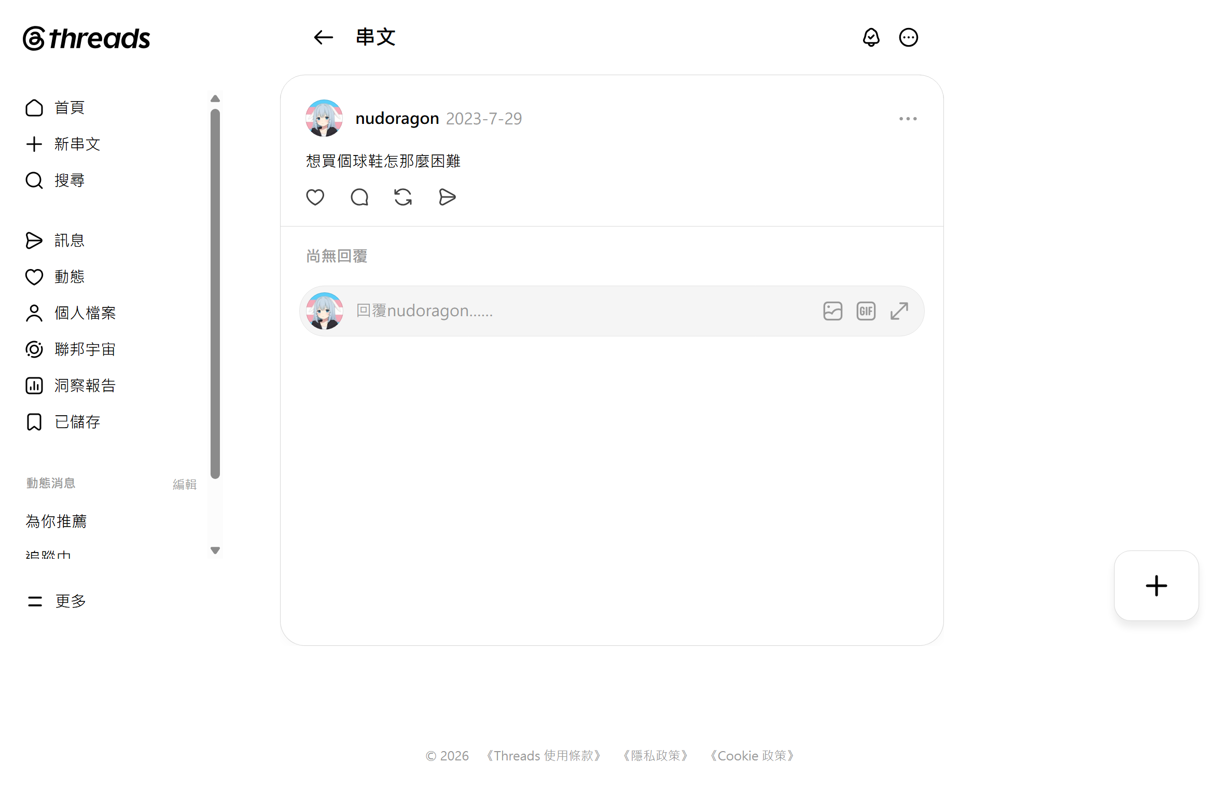Click the sidebar scrollbar thumb
Viewport: 1224px width, 791px height.
point(215,294)
